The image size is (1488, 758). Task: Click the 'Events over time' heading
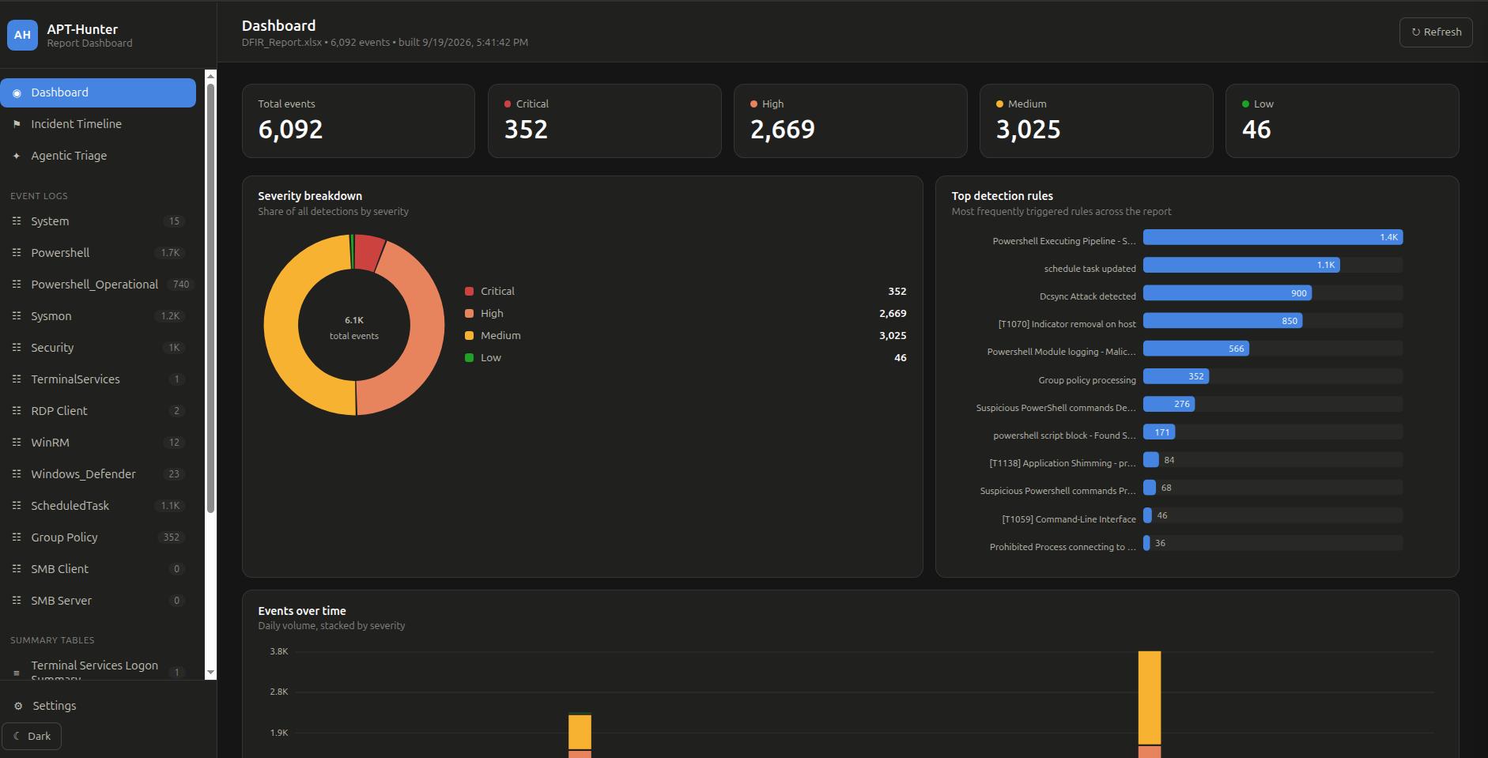coord(302,611)
